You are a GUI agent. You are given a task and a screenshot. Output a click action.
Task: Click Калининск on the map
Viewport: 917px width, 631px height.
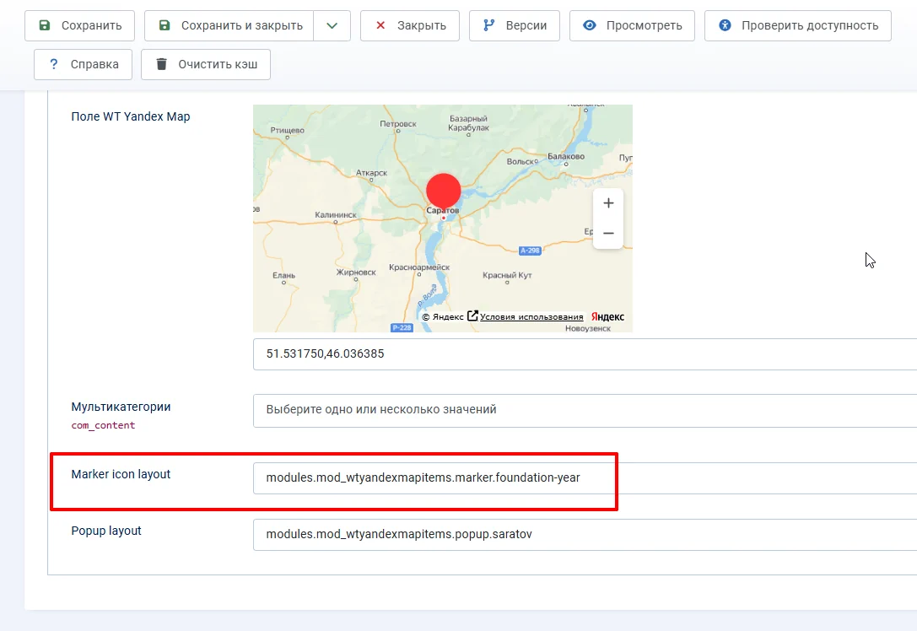[336, 214]
